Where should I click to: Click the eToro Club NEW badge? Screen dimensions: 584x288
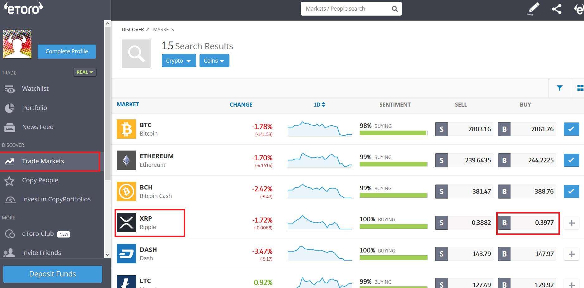click(x=64, y=234)
